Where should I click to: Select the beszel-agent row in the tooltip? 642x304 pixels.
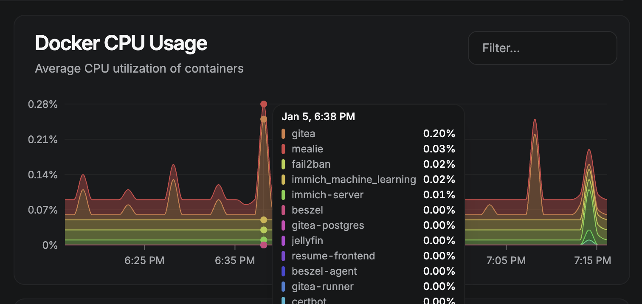point(324,271)
